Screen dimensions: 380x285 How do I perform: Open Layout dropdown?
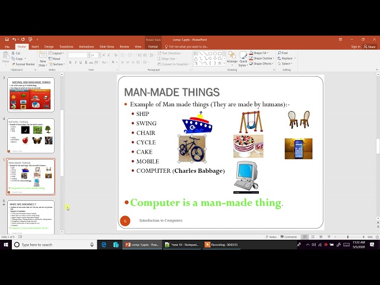tap(56, 53)
